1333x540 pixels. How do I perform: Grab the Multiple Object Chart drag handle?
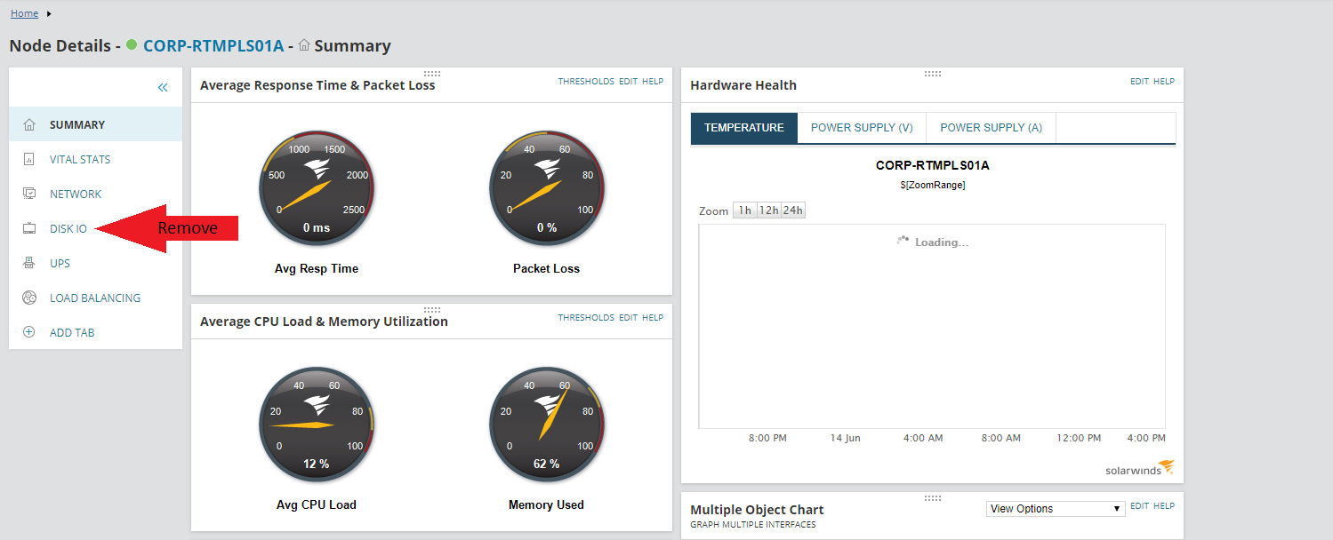pos(933,497)
